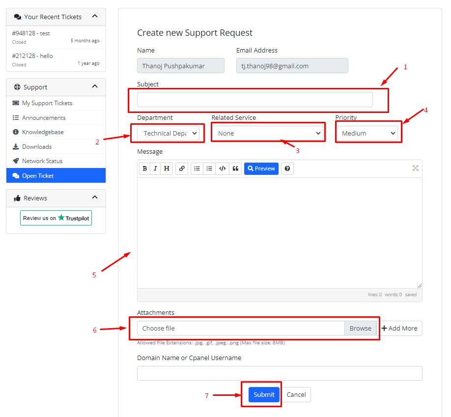Image resolution: width=451 pixels, height=417 pixels.
Task: Open the Department dropdown
Action: (x=168, y=133)
